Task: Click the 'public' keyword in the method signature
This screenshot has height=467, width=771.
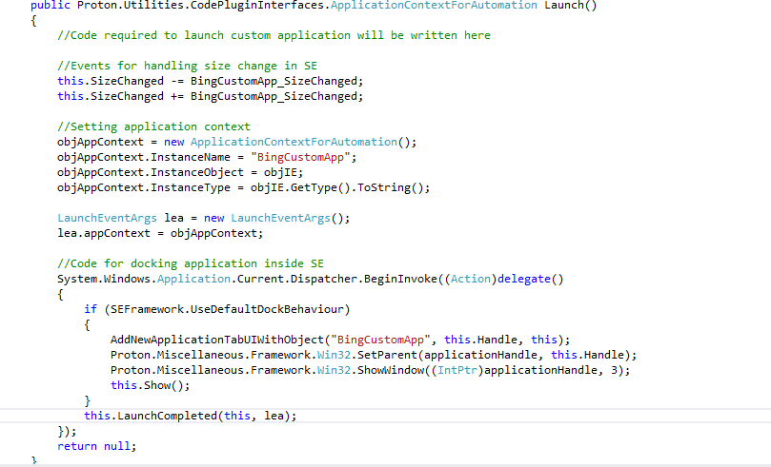Action: point(51,6)
